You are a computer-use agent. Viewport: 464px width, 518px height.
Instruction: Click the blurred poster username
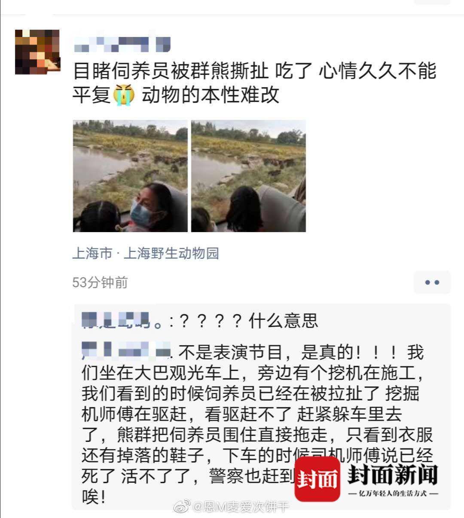click(122, 44)
